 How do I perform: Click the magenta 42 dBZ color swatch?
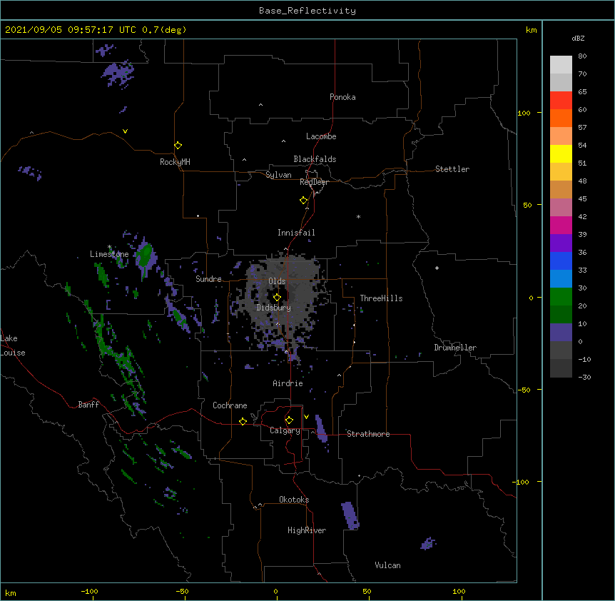click(561, 225)
